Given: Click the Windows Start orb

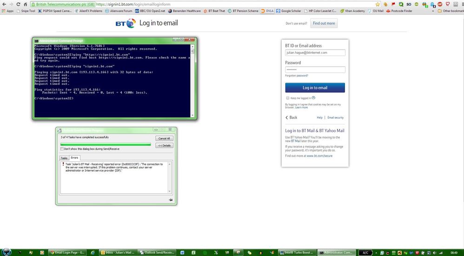Looking at the screenshot, I should click(x=7, y=252).
